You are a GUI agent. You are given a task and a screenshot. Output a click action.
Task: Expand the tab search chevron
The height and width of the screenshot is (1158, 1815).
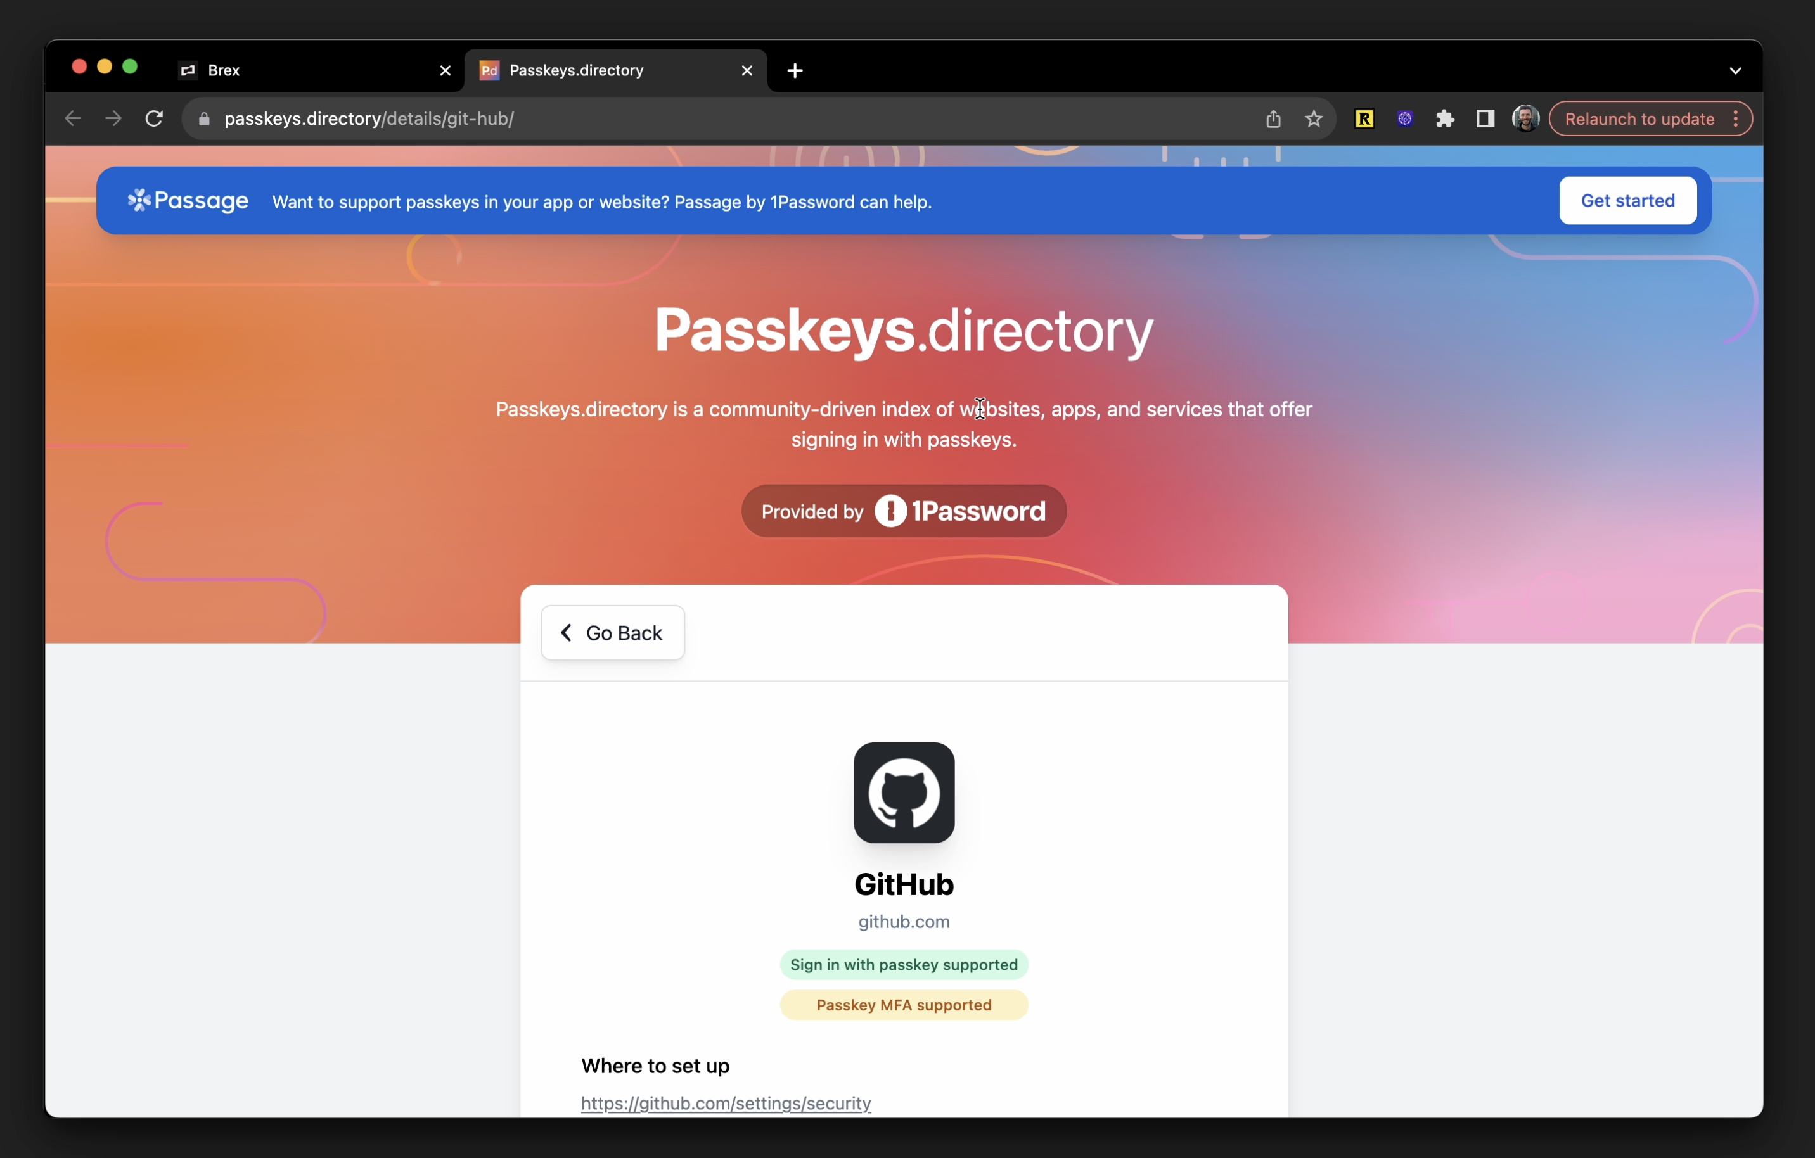(1735, 70)
